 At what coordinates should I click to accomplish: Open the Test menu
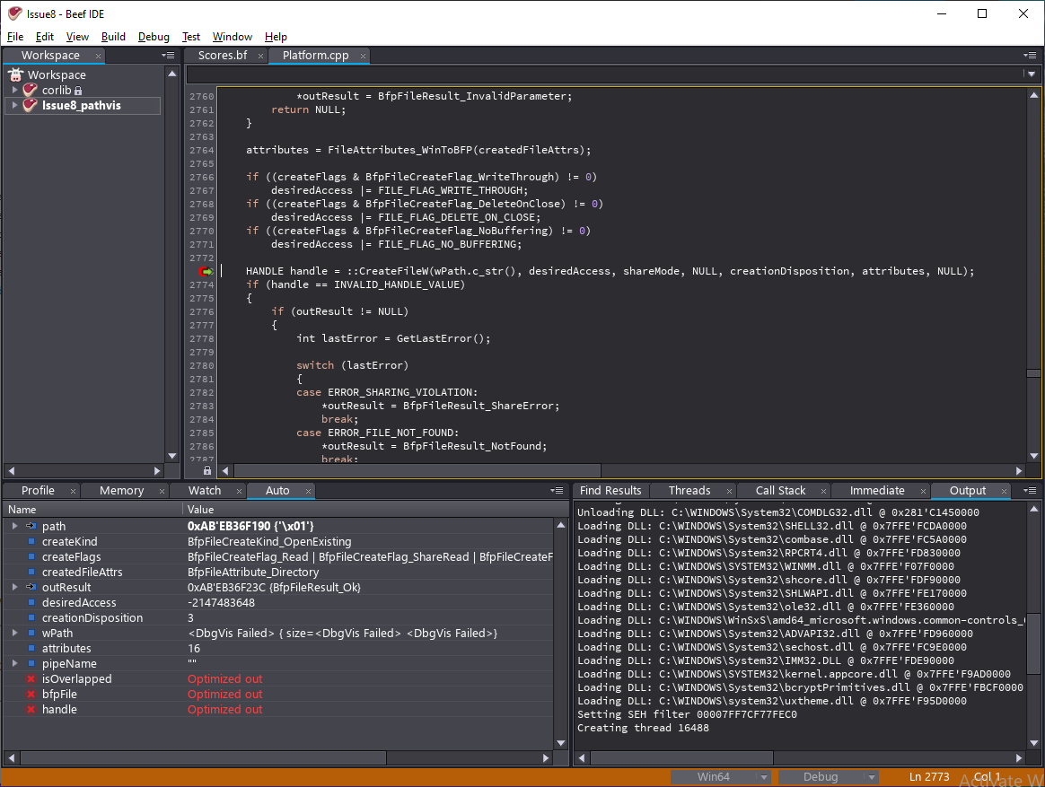point(190,37)
